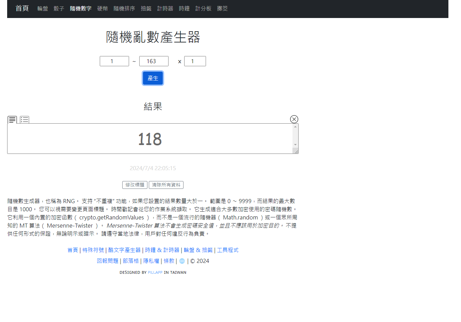The image size is (461, 322).
Task: Switch result to paragraph text view icon
Action: click(12, 120)
